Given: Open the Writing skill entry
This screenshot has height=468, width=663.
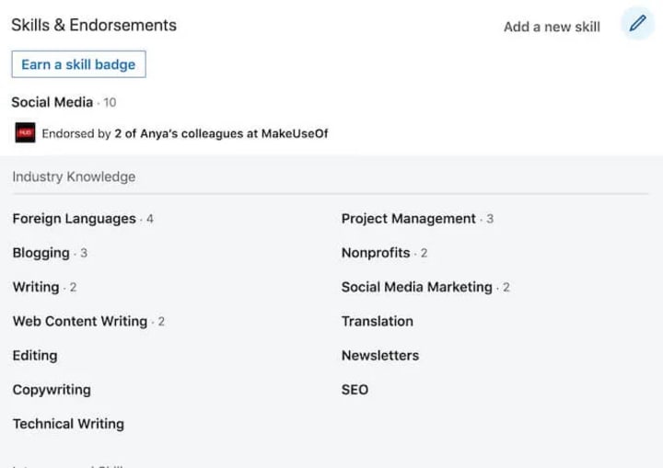Looking at the screenshot, I should click(x=36, y=287).
